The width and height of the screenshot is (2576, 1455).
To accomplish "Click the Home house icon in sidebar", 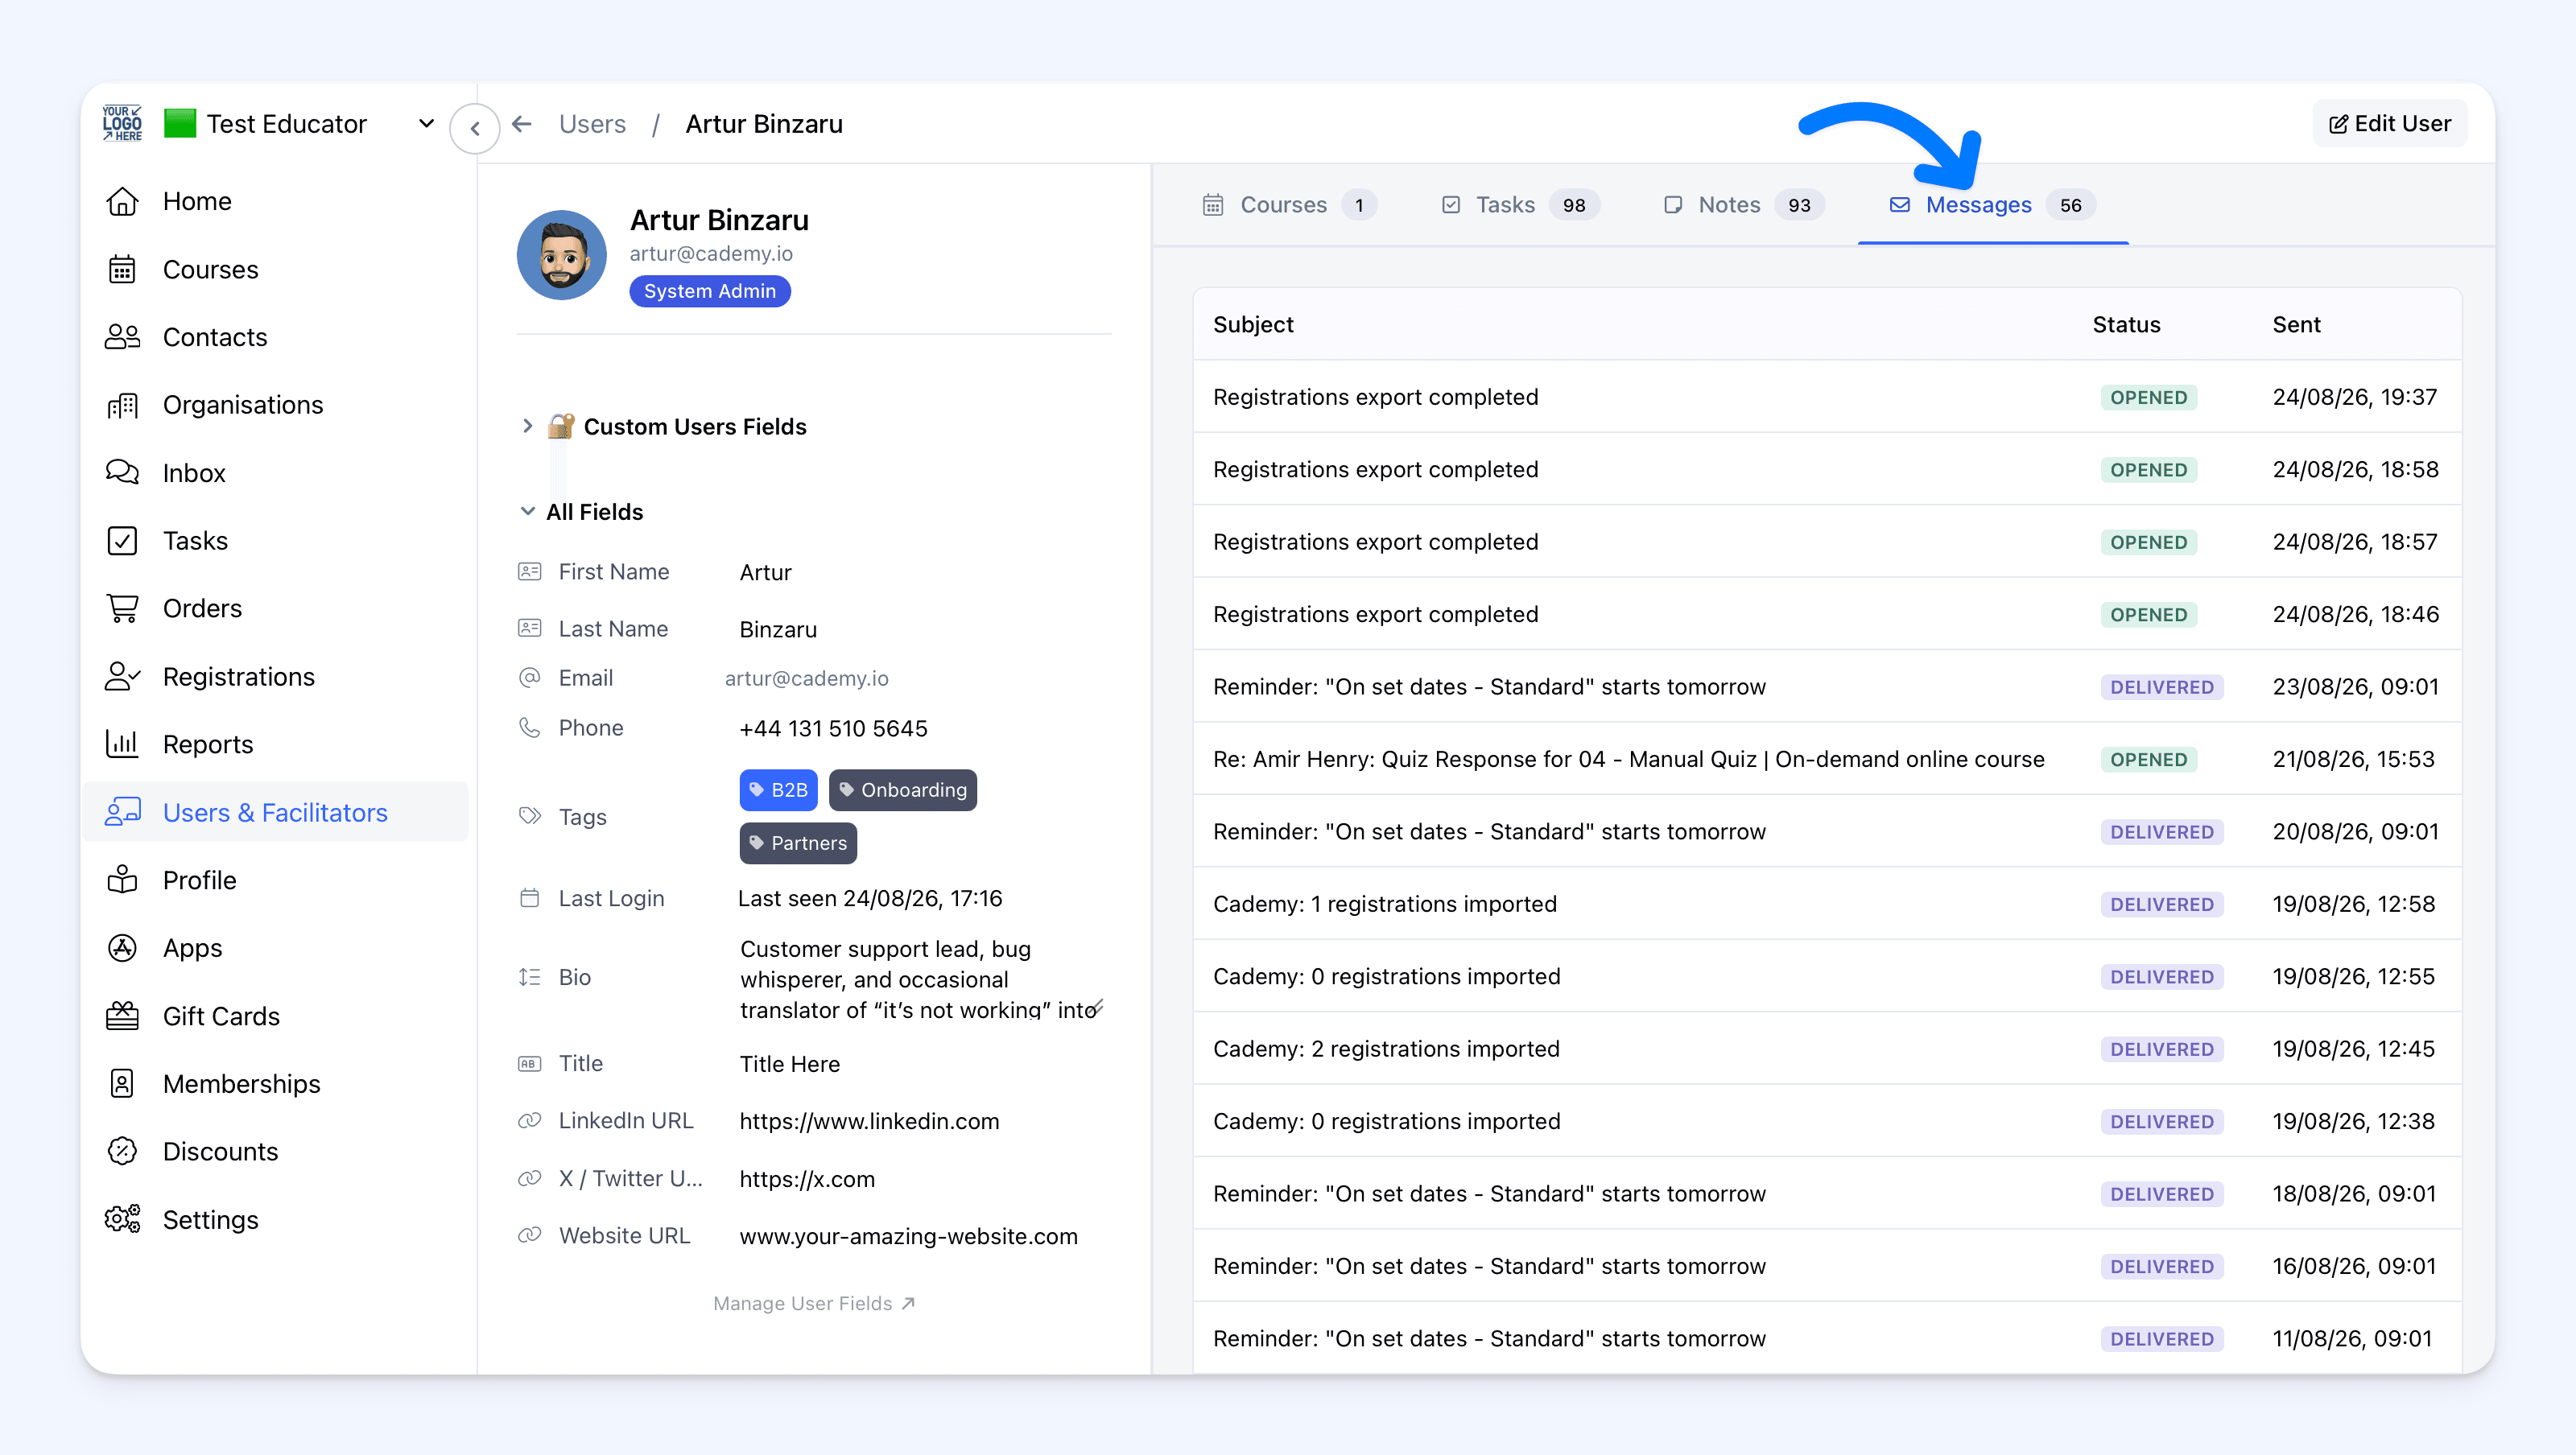I will 122,201.
